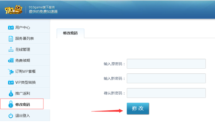Click the change password lock icon

tap(11, 104)
